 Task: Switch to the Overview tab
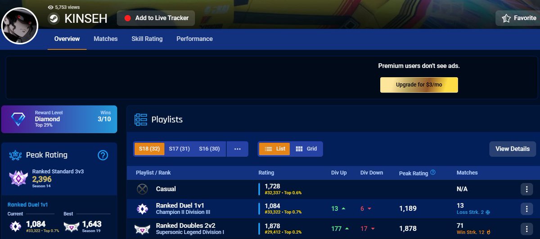point(67,39)
